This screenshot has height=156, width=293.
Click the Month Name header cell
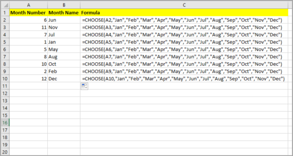64,13
